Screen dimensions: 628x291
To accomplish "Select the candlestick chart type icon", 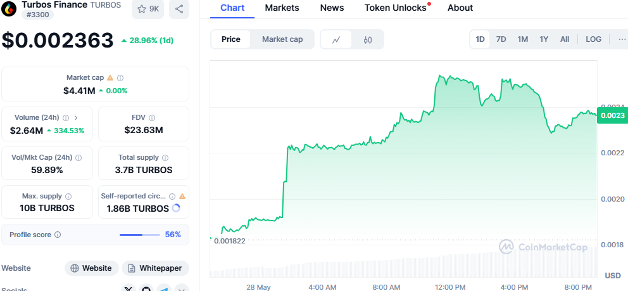I will tap(368, 39).
